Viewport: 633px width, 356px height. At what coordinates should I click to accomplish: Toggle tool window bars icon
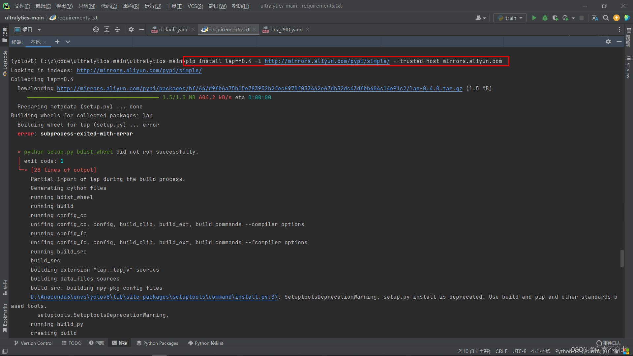pyautogui.click(x=5, y=351)
